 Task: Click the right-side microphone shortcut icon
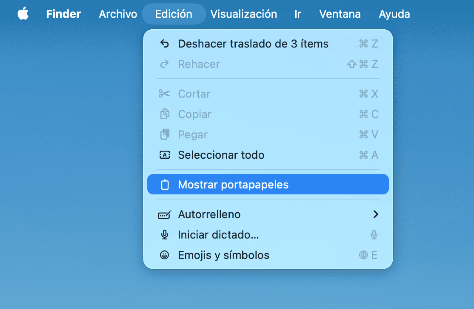point(374,235)
